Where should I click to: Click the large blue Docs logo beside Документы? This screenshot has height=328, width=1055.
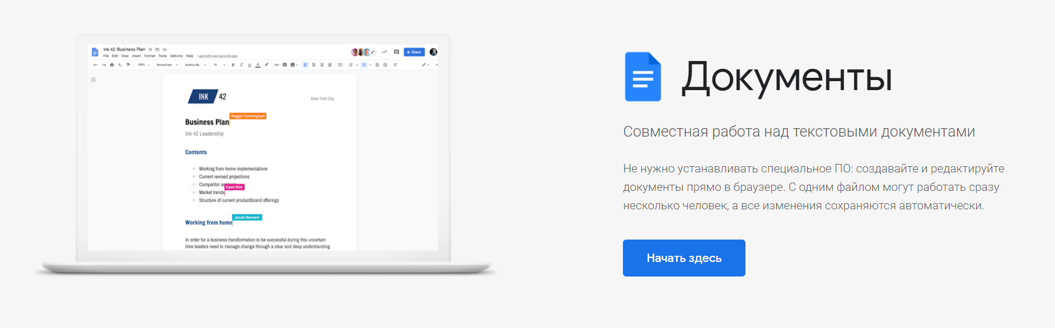coord(643,77)
